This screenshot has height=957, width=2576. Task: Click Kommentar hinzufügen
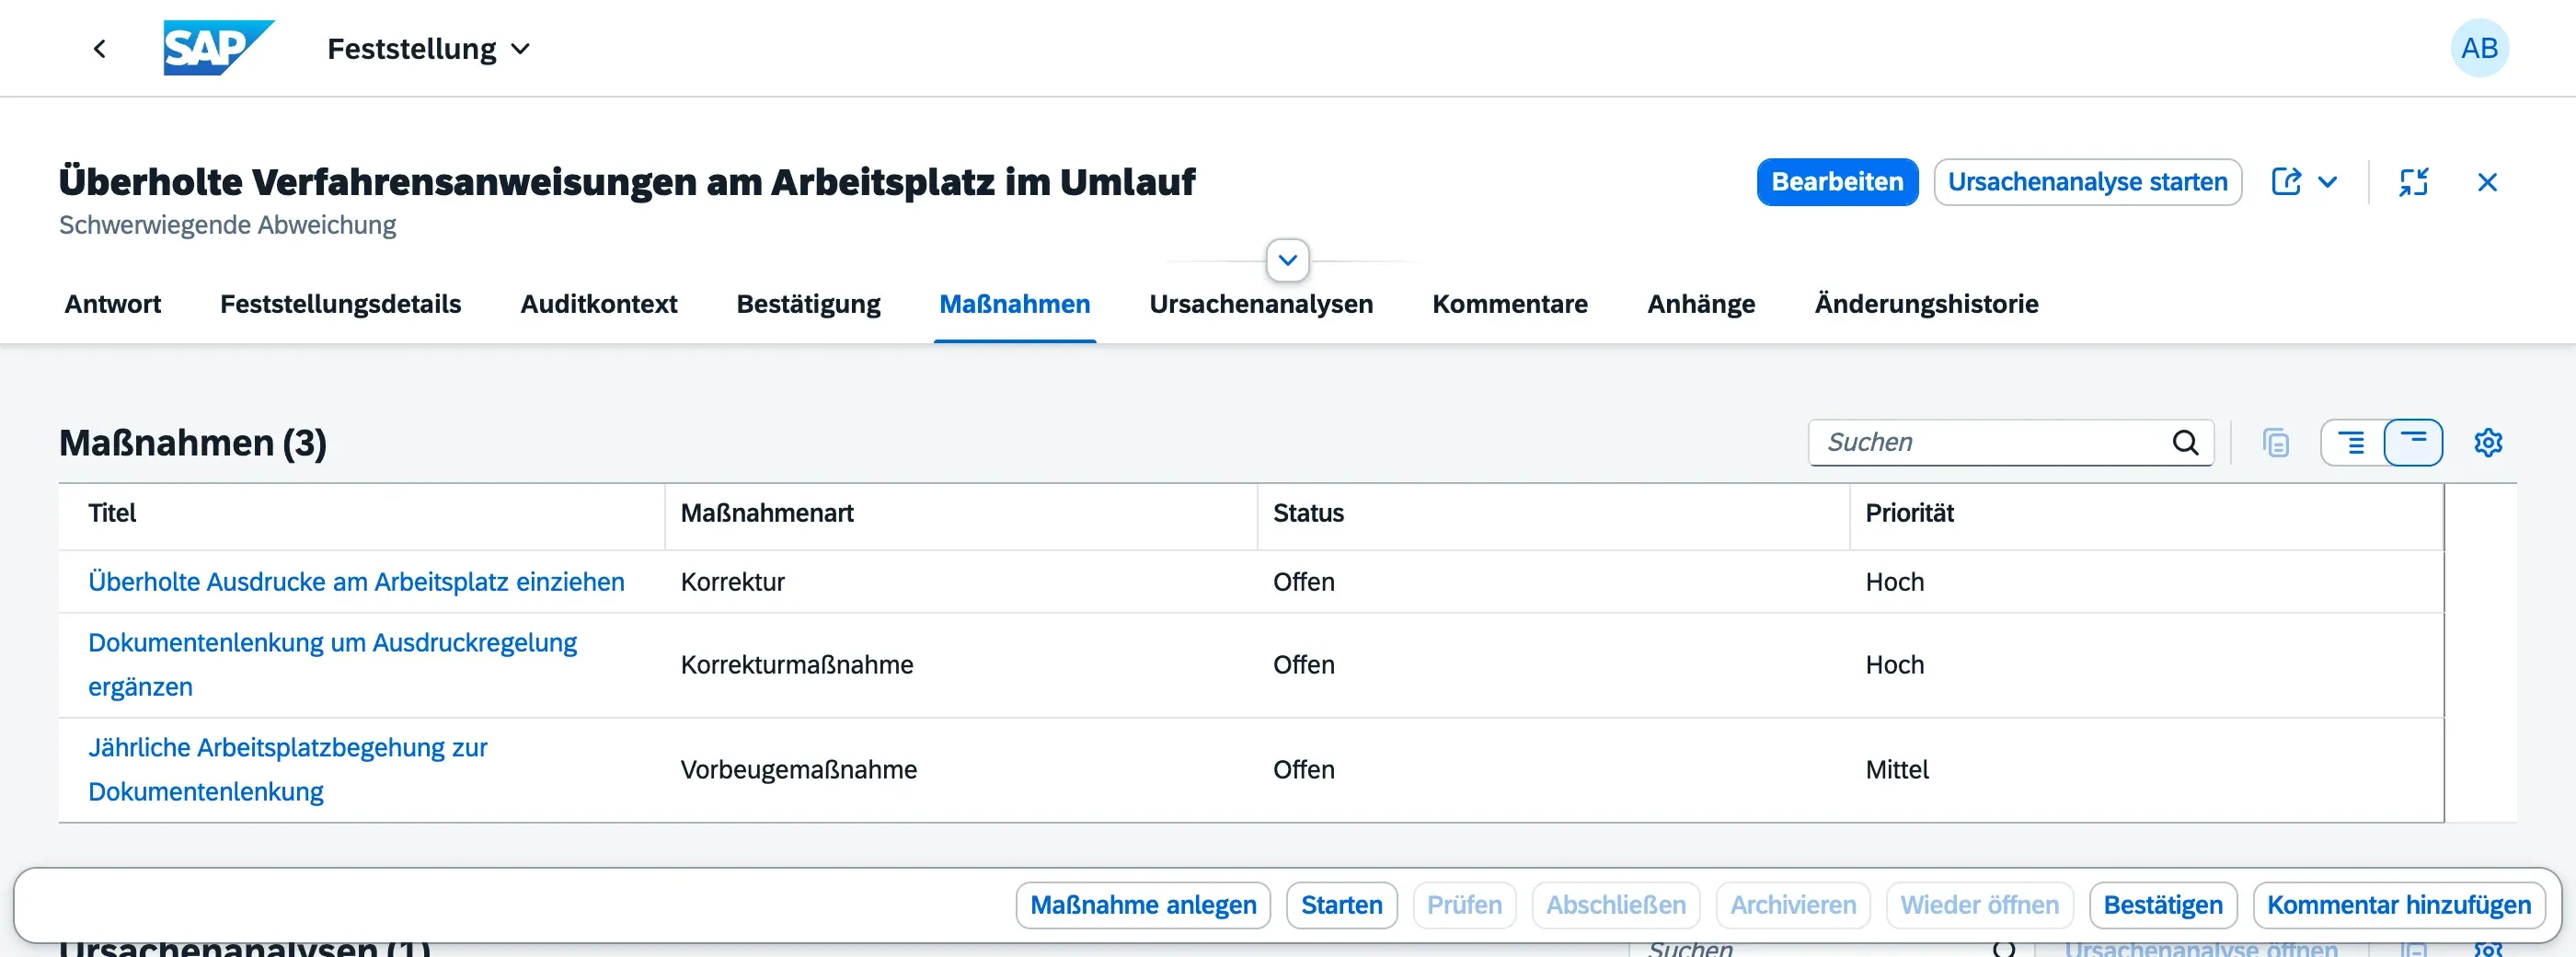pos(2399,905)
